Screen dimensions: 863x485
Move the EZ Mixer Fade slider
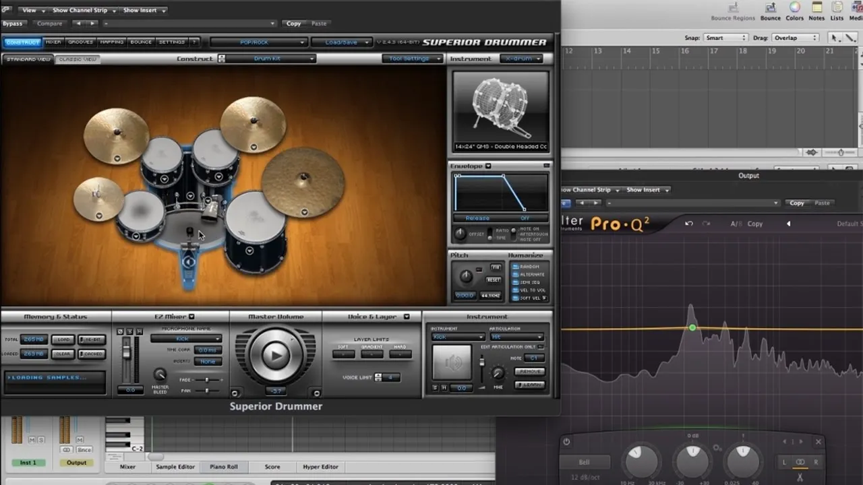tap(208, 381)
